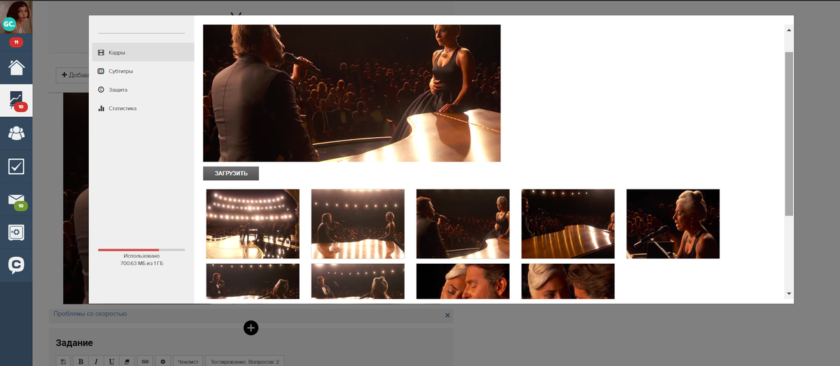Screen dimensions: 840x366
Task: Switch to the Субтитры section
Action: 143,71
